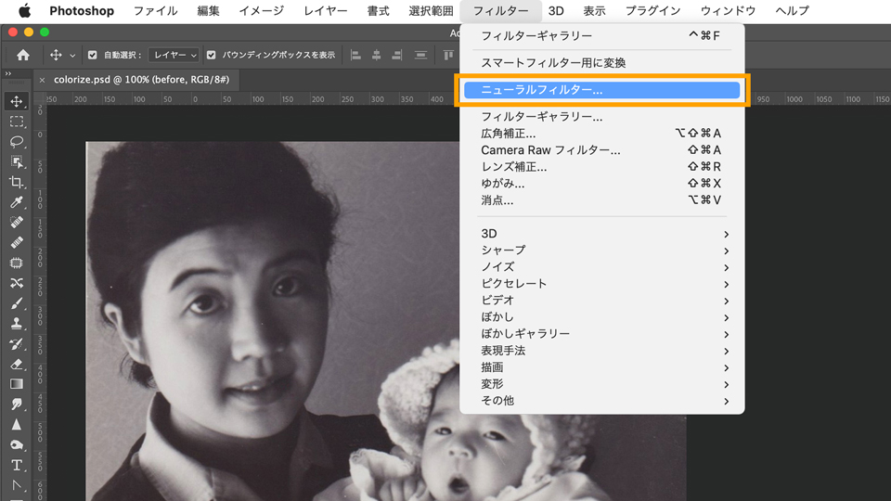Select the Spot Healing Brush tool
Image resolution: width=891 pixels, height=501 pixels.
click(x=17, y=222)
